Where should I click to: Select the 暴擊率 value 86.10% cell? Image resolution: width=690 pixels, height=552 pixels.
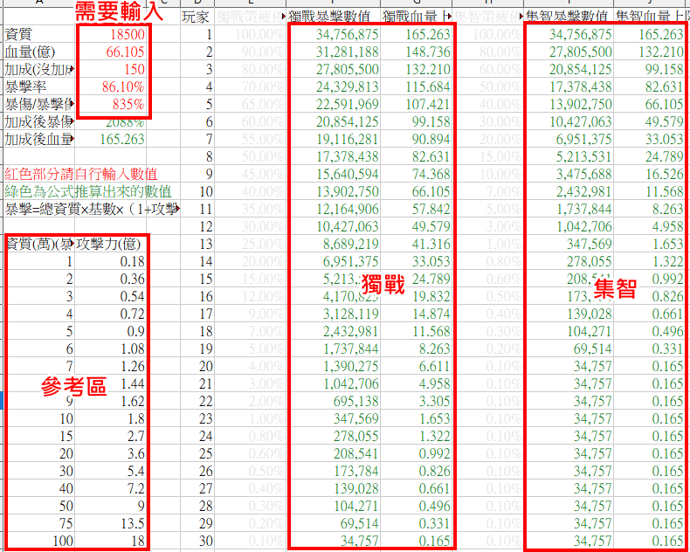pyautogui.click(x=112, y=86)
